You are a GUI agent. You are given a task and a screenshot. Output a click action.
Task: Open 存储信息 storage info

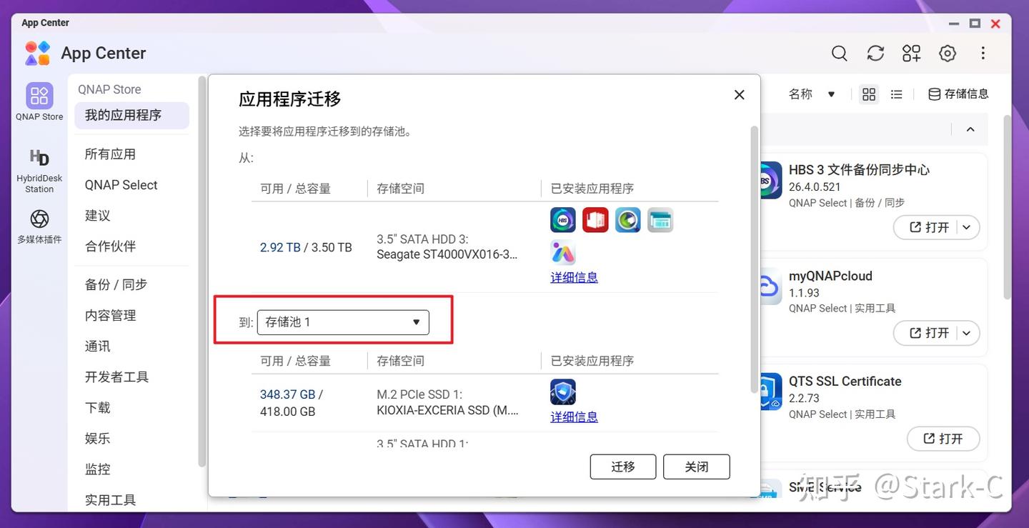(958, 94)
